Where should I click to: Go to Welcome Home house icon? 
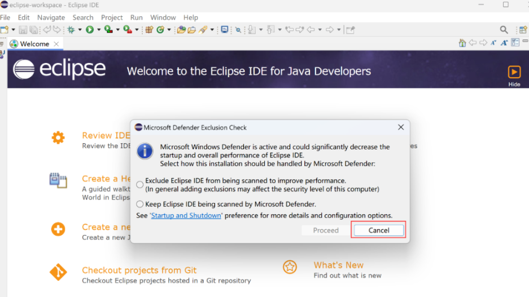point(462,43)
